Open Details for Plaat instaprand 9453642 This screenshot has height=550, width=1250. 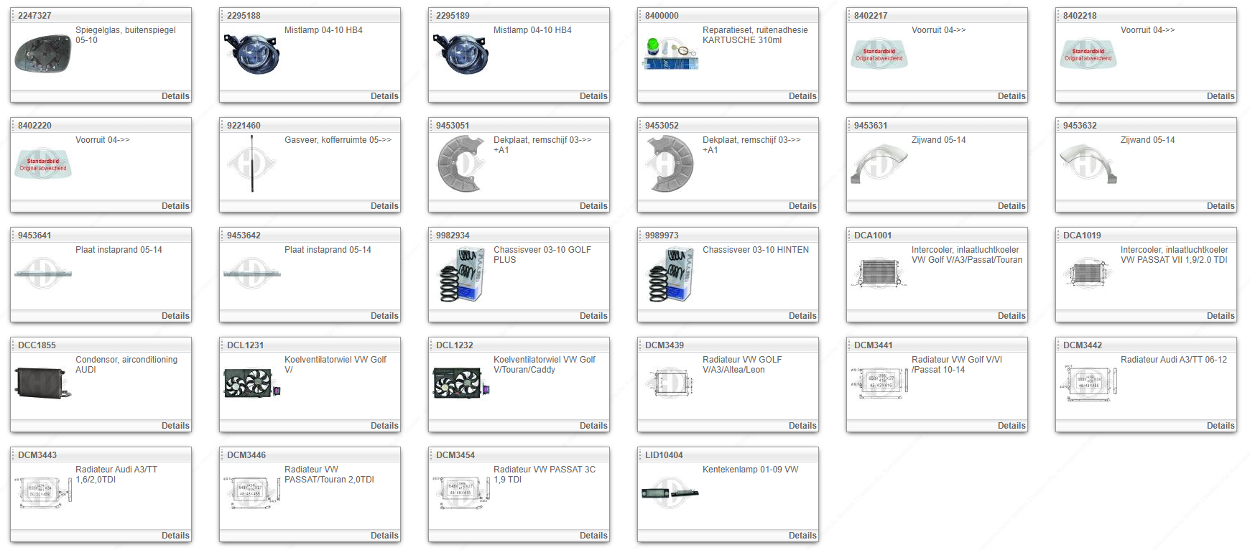pyautogui.click(x=384, y=316)
